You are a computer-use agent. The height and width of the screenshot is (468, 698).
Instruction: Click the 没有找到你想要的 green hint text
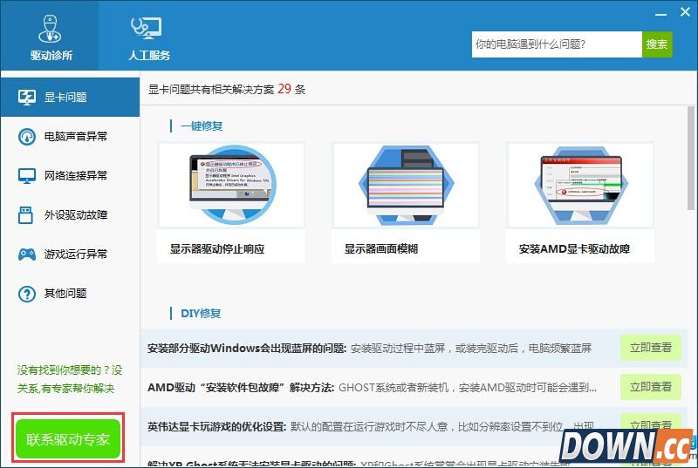click(x=70, y=378)
